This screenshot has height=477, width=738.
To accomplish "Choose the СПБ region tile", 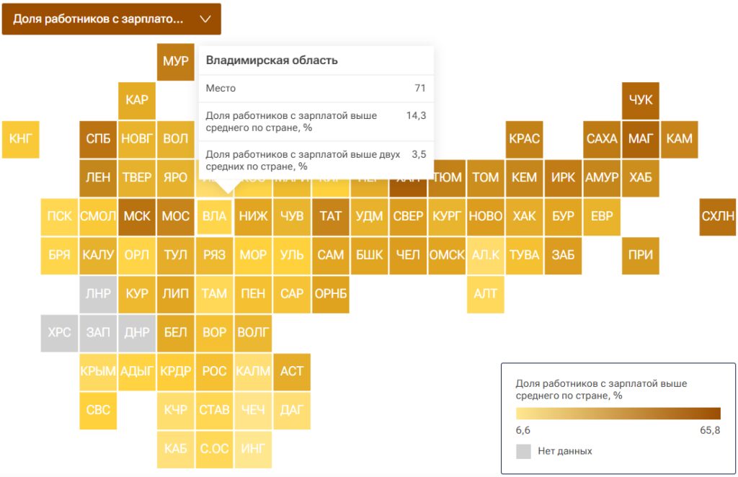I will point(98,139).
